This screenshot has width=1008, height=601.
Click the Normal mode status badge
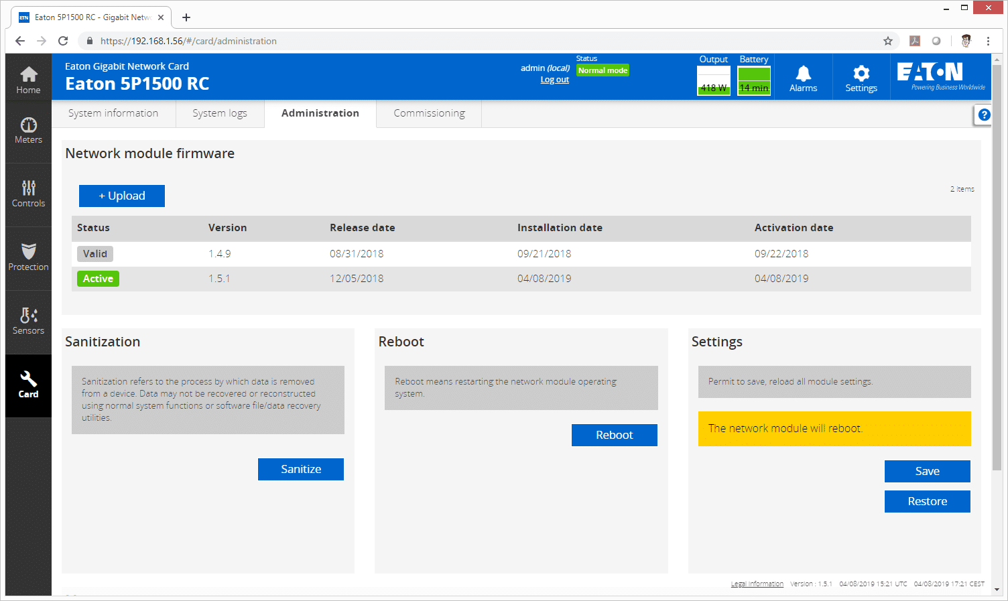click(x=603, y=70)
